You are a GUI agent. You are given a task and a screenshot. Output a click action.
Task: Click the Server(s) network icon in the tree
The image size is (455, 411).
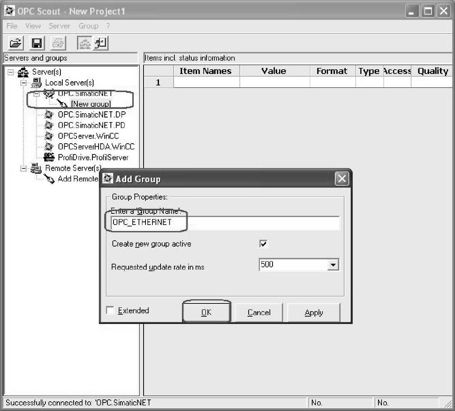(x=23, y=72)
